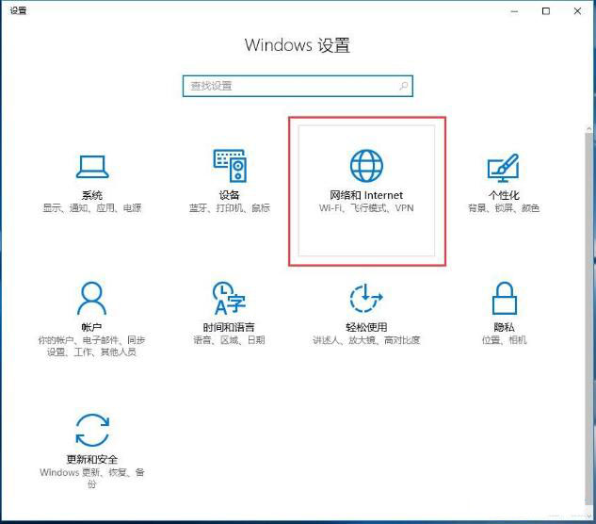Click the Wi-Fi、飞行模式、VPN description
This screenshot has width=596, height=524.
(366, 207)
